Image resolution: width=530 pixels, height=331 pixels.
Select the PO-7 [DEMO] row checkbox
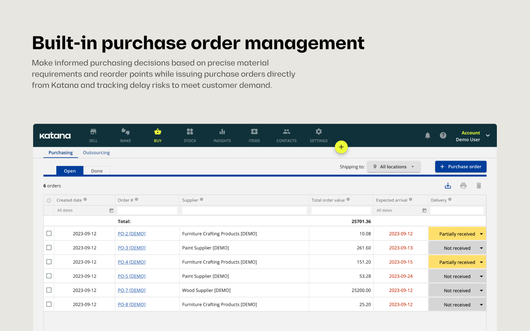(x=49, y=290)
